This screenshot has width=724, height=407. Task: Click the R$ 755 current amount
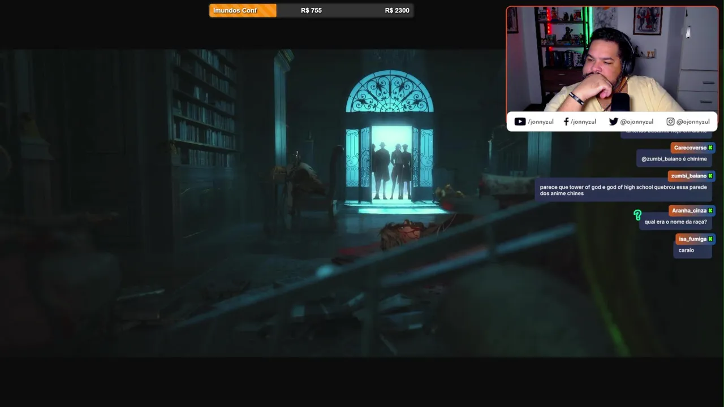click(x=311, y=10)
